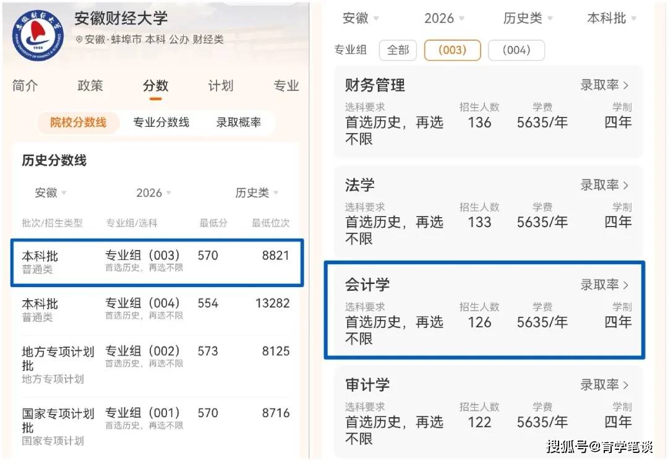Click the lowest rank value 13282
This screenshot has width=668, height=461.
[x=273, y=303]
